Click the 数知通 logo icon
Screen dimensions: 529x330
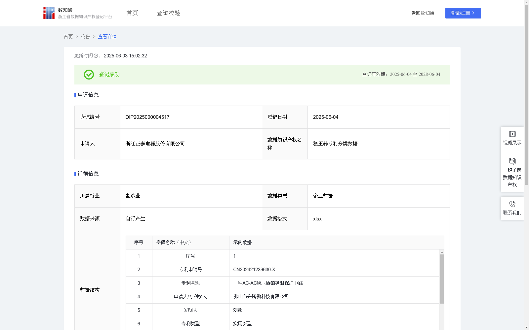pos(49,13)
